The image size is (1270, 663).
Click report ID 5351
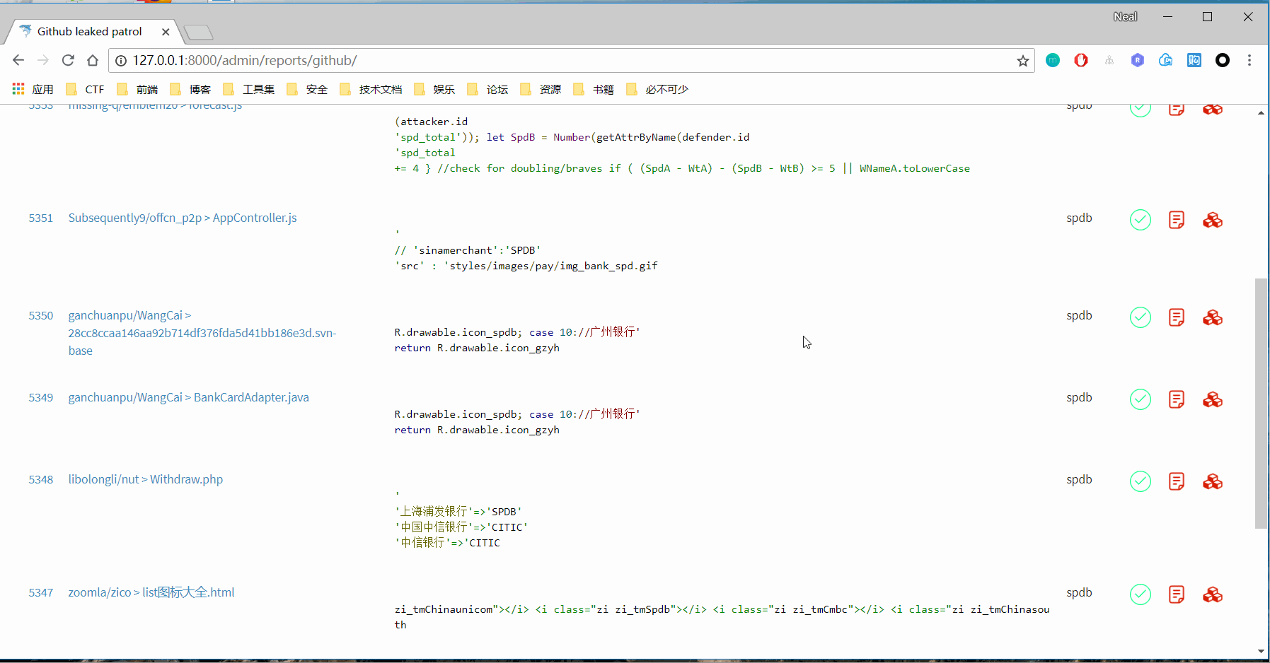point(41,218)
